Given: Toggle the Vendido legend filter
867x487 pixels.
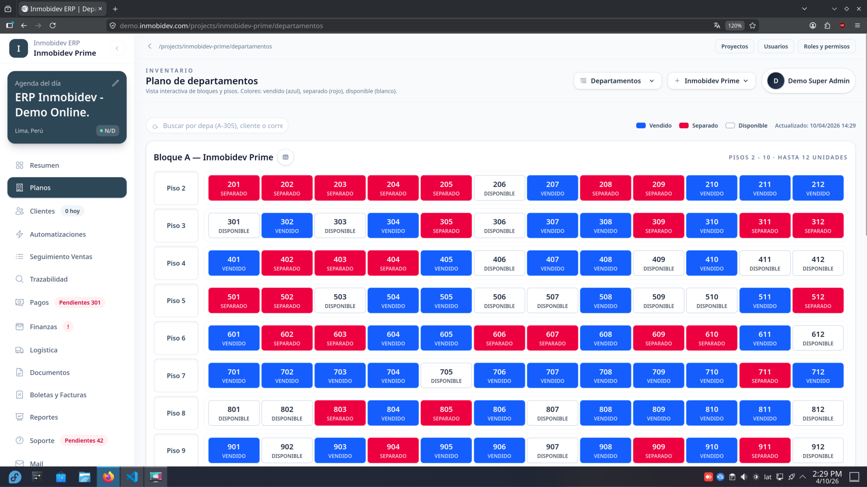Looking at the screenshot, I should [x=653, y=125].
